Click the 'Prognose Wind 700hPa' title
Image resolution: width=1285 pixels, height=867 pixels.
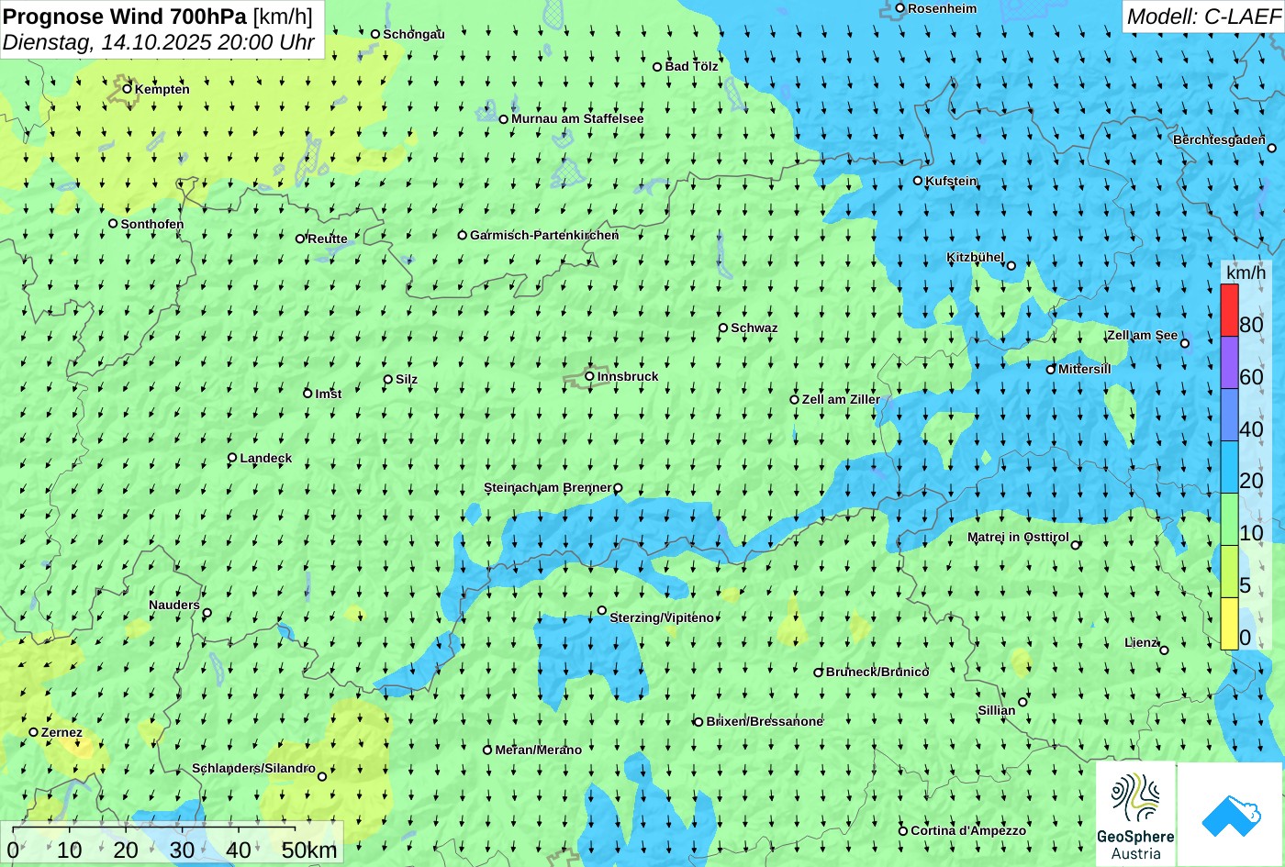click(125, 16)
